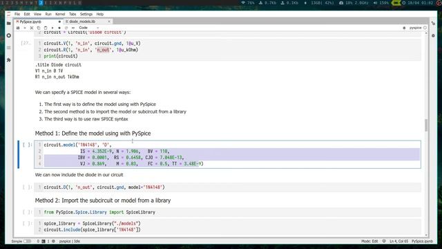The width and height of the screenshot is (442, 249).
Task: Click 'The third way is to use raw SPICE syntax'
Action: coord(86,119)
